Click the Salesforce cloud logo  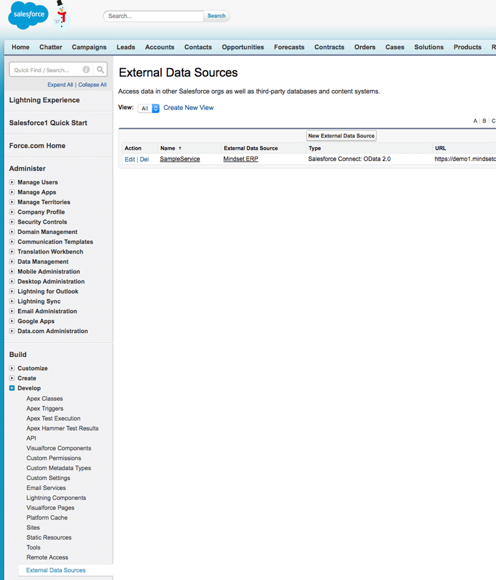point(28,16)
